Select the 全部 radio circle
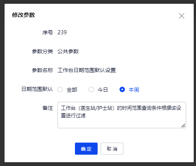The height and width of the screenshot is (166, 196). (x=60, y=89)
